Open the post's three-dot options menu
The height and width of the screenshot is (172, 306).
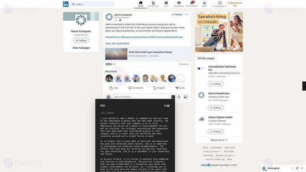(187, 15)
